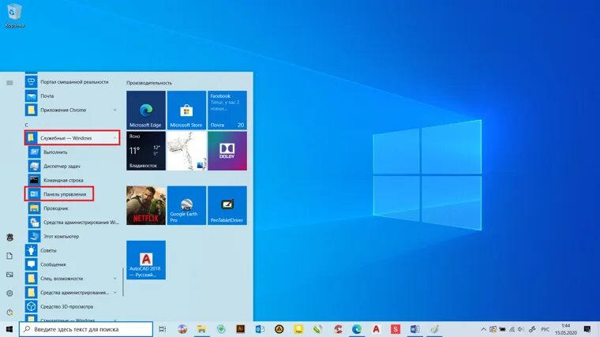Viewport: 600px width, 337px height.
Task: Click the volume icon in system tray
Action: [520, 329]
